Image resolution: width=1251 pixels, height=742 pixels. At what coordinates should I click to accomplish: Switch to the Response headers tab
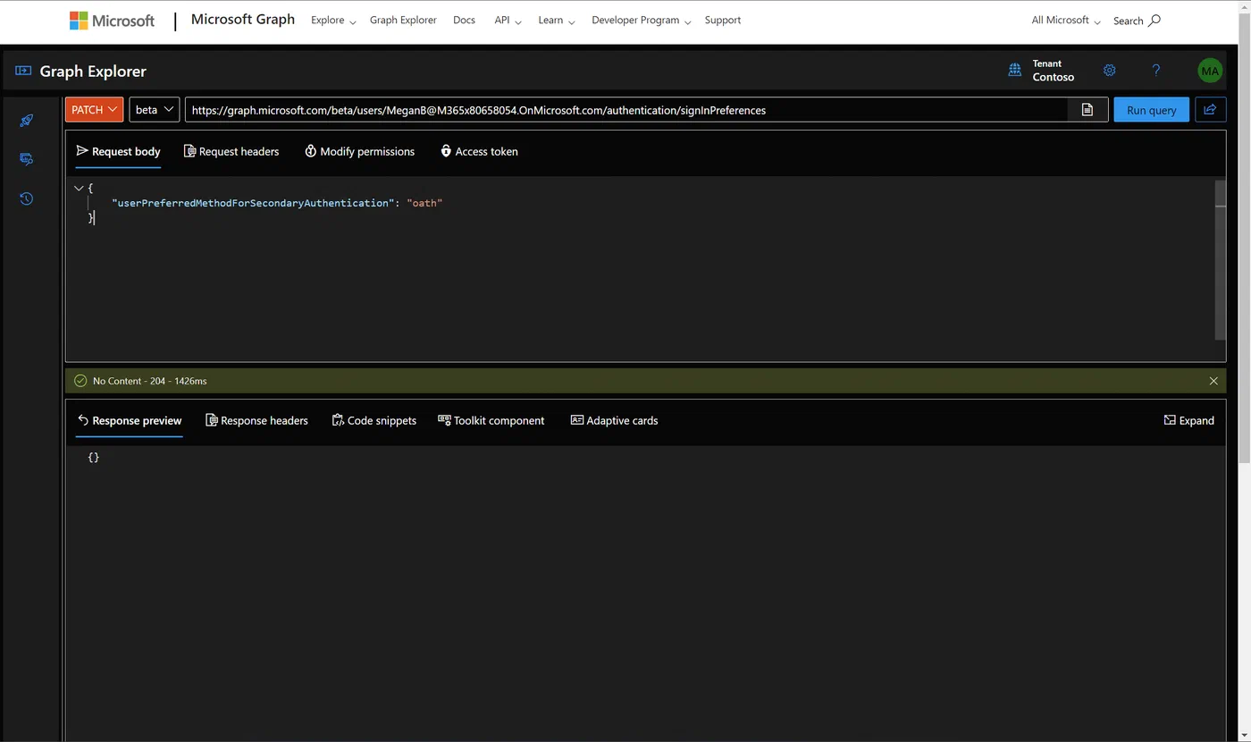tap(256, 420)
